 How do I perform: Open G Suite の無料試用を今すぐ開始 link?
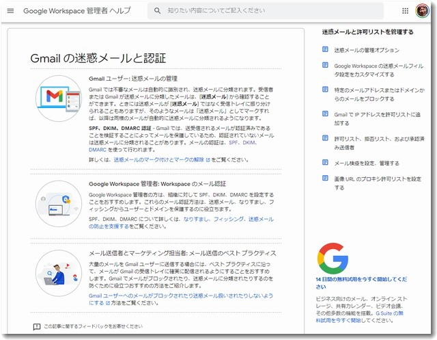[x=360, y=317]
